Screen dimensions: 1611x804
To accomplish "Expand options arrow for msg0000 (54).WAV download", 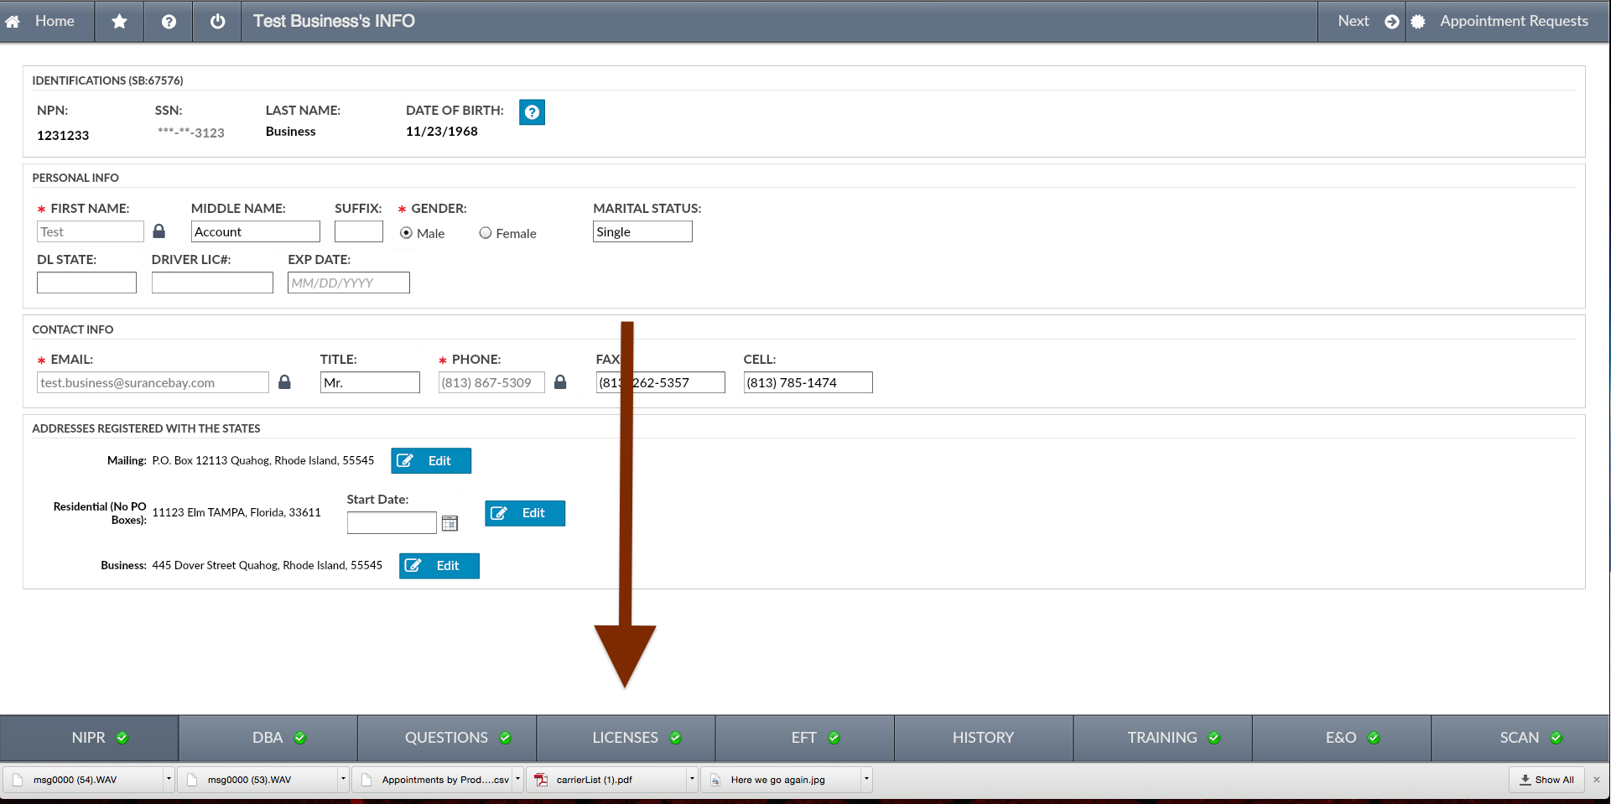I will tap(169, 780).
